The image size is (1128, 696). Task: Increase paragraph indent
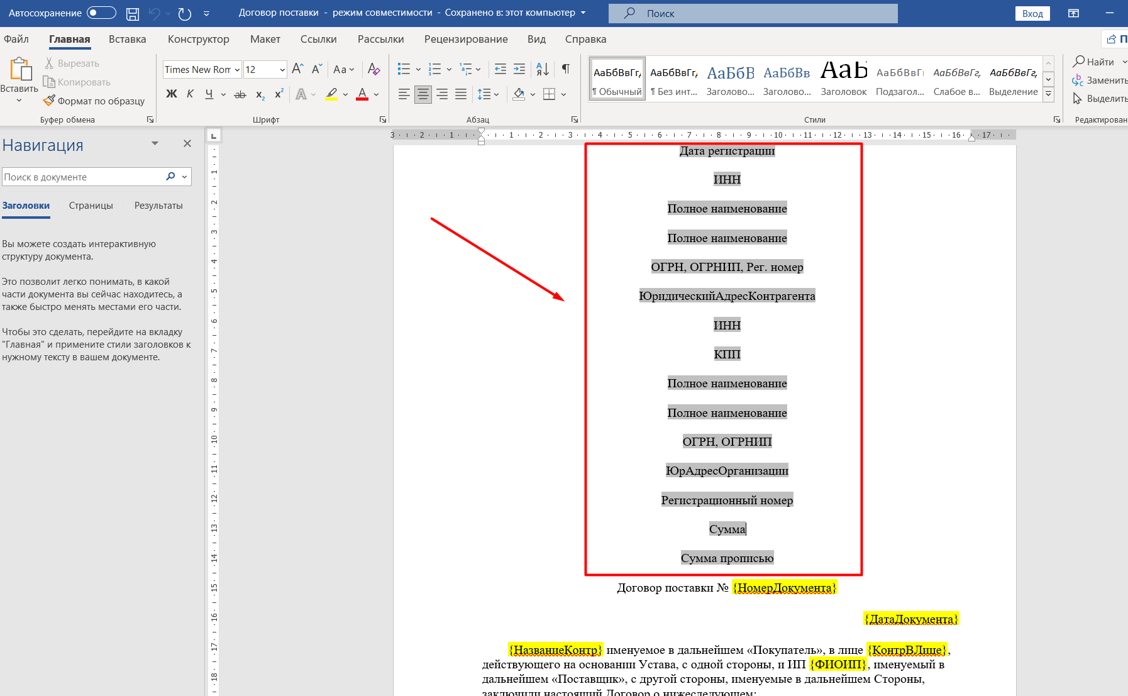pyautogui.click(x=519, y=69)
